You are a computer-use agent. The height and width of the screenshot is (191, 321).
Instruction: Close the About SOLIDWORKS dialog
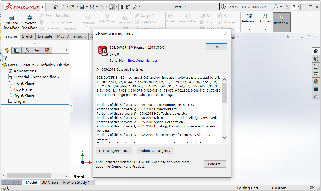point(225,34)
